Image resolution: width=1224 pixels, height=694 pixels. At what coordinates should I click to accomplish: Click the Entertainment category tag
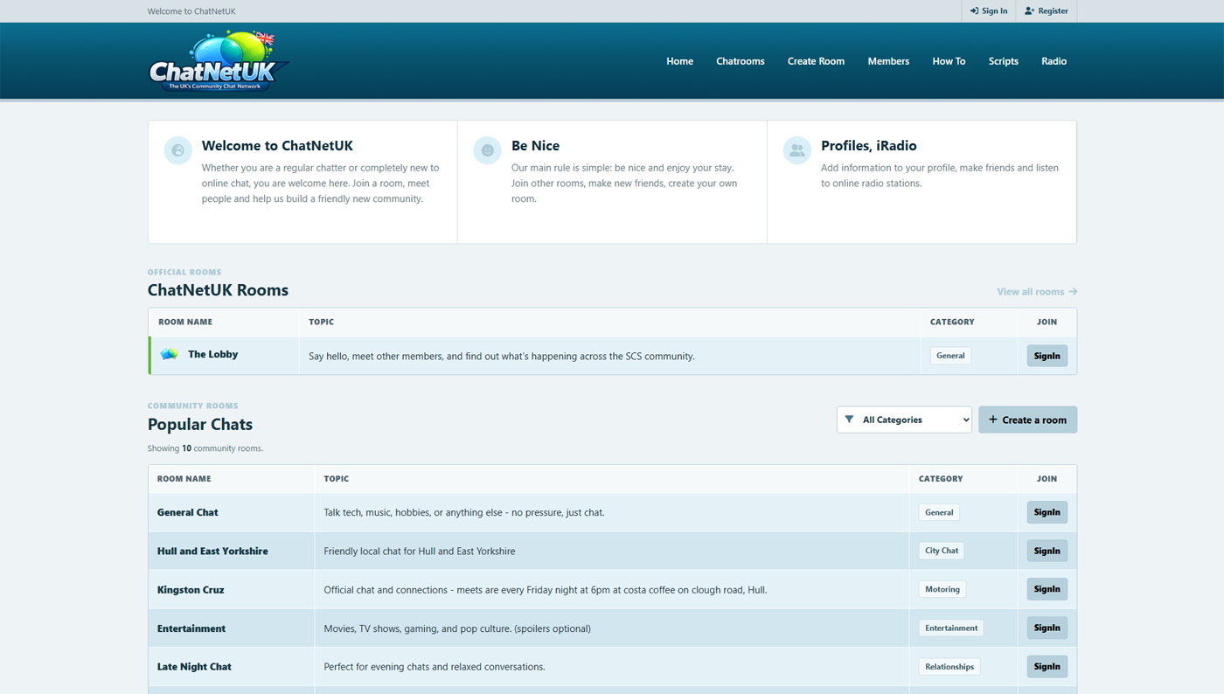(951, 628)
